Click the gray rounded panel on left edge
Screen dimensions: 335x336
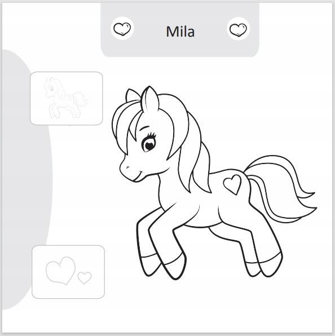coord(25,180)
